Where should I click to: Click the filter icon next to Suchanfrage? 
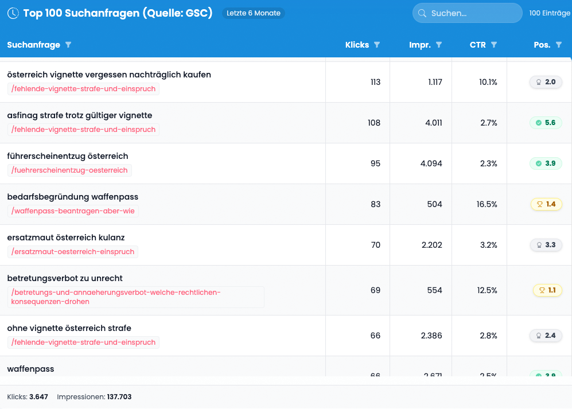68,45
